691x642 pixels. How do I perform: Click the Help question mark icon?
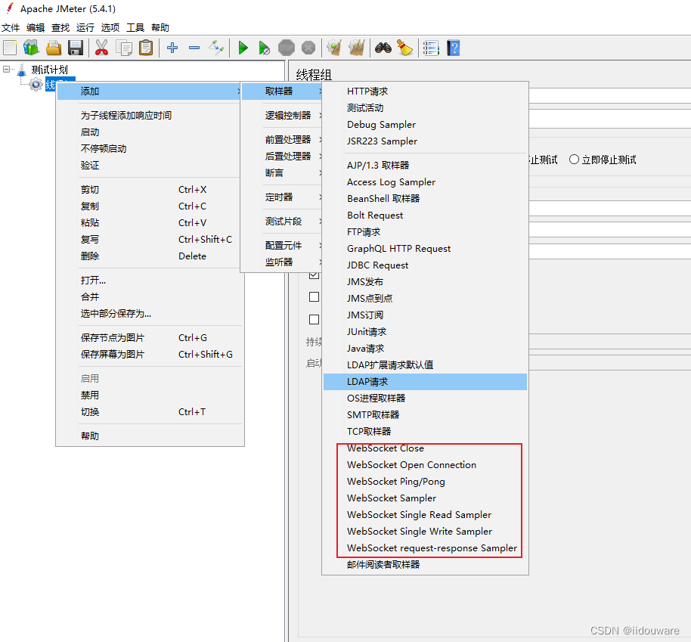[x=454, y=48]
